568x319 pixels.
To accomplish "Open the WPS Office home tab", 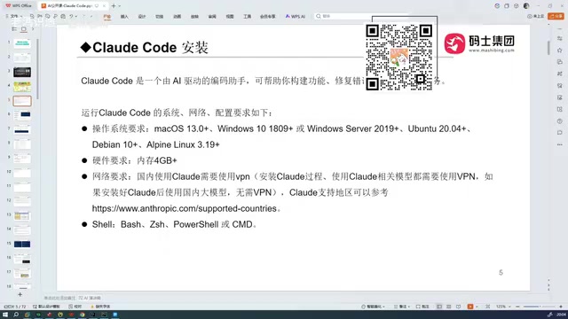I will tap(18, 6).
